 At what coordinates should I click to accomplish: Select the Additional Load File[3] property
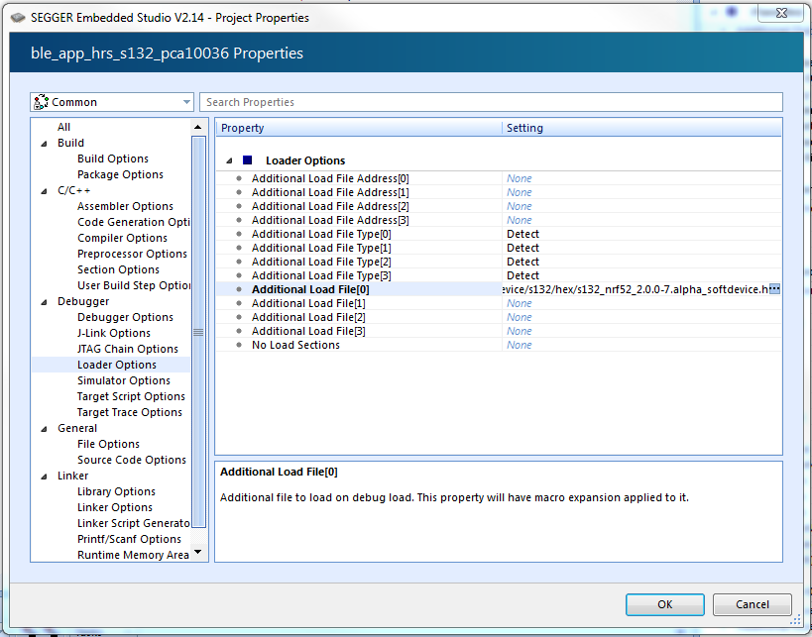click(308, 331)
